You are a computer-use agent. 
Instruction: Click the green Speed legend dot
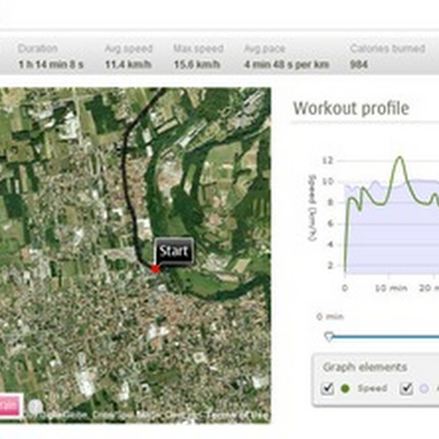pos(346,389)
